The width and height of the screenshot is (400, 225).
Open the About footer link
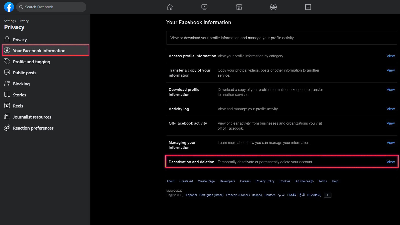170,181
